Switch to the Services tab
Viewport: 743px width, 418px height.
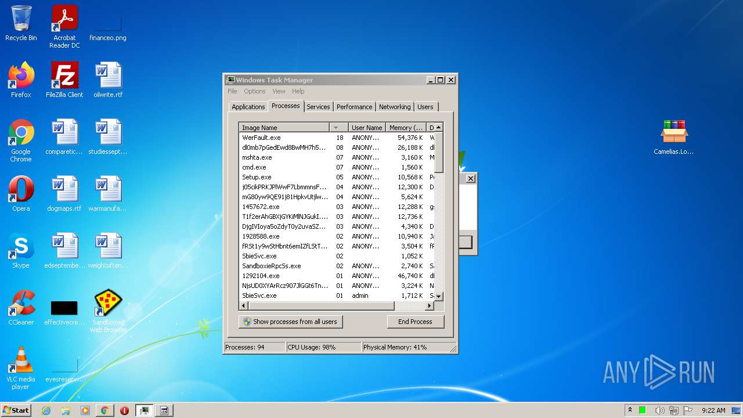pos(318,107)
